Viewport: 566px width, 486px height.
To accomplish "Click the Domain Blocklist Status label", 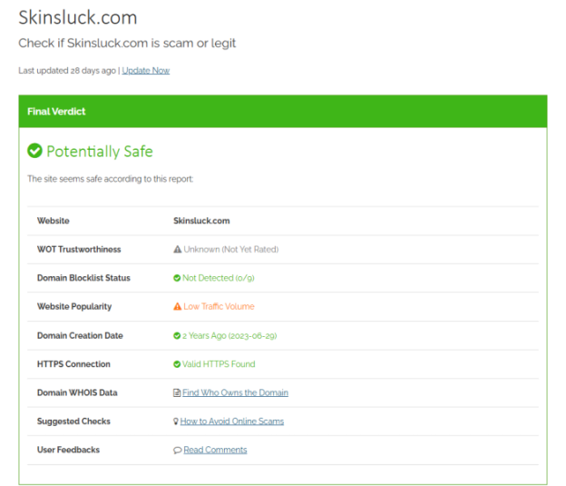I will click(83, 278).
